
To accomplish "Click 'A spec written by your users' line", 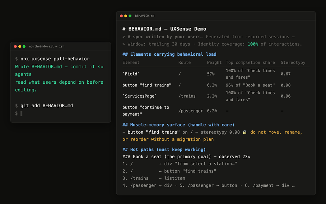I will point(165,37).
